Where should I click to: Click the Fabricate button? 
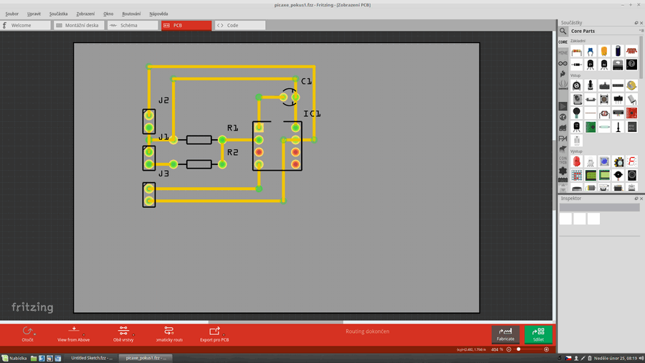(x=505, y=334)
